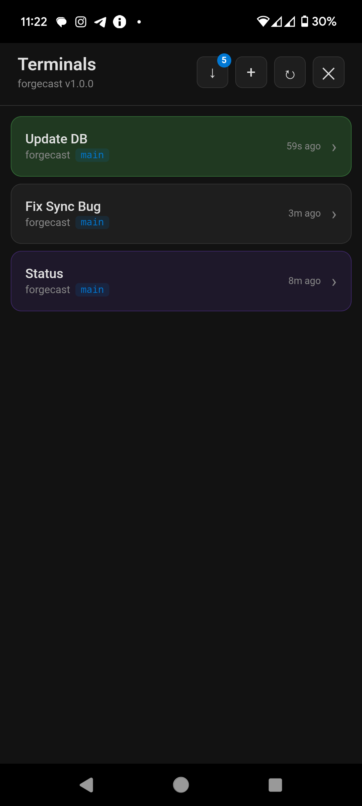Open the download icon with badge 5
This screenshot has height=806, width=362.
[213, 72]
